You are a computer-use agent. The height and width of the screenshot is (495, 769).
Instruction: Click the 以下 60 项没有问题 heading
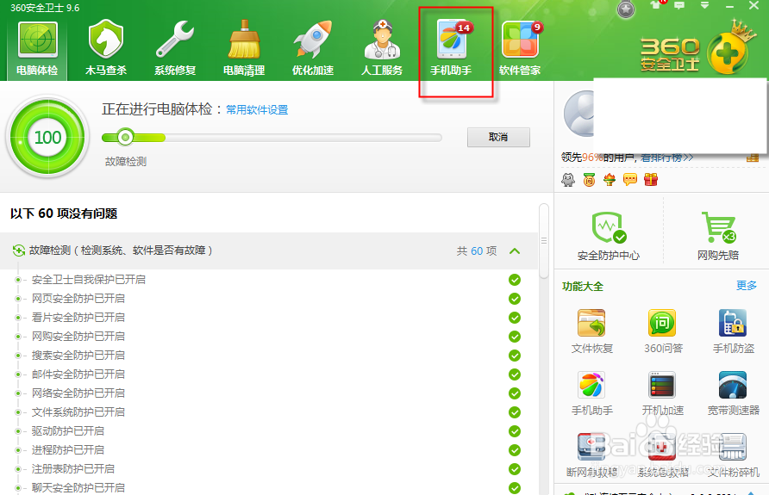tap(64, 213)
